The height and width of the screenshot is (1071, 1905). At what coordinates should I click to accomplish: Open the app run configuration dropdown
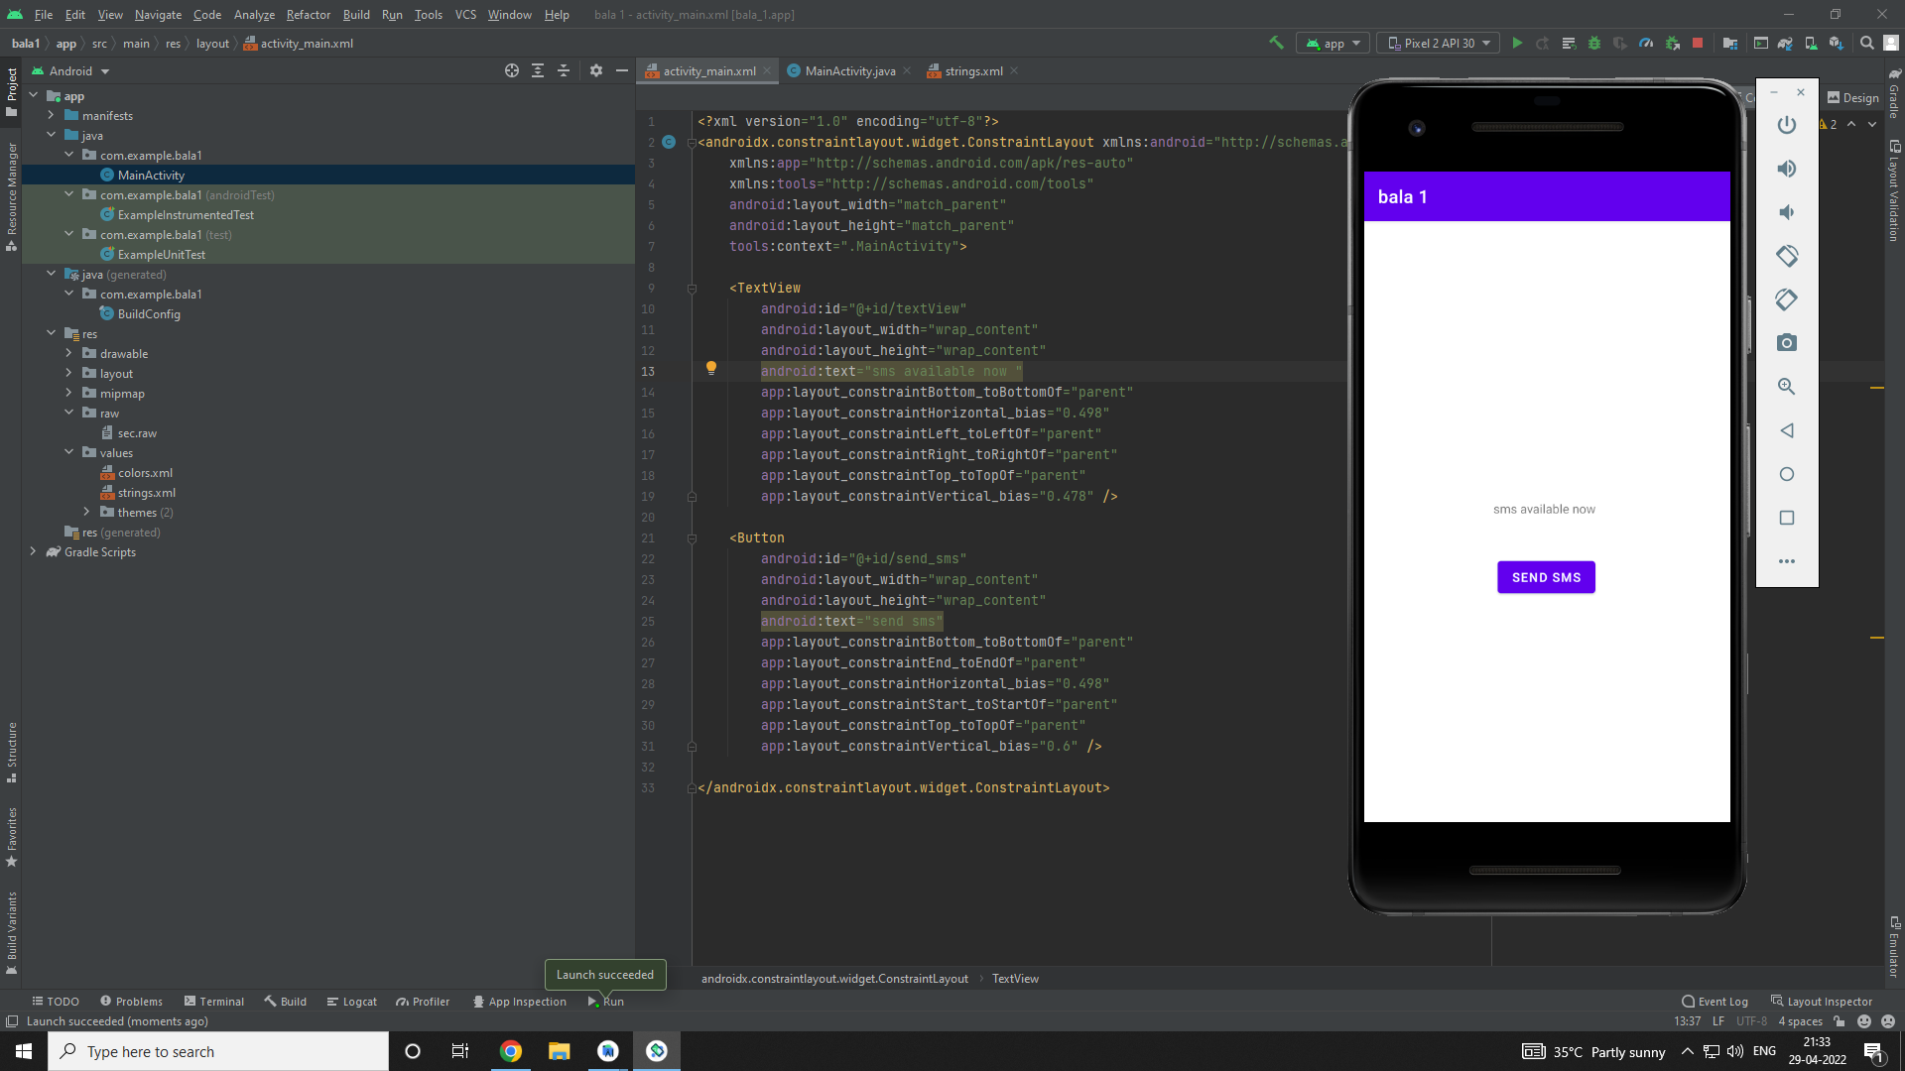pos(1333,44)
